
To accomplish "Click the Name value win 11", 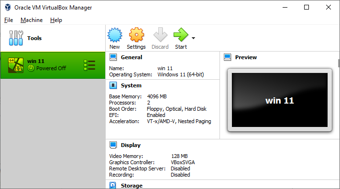I will tap(165, 68).
